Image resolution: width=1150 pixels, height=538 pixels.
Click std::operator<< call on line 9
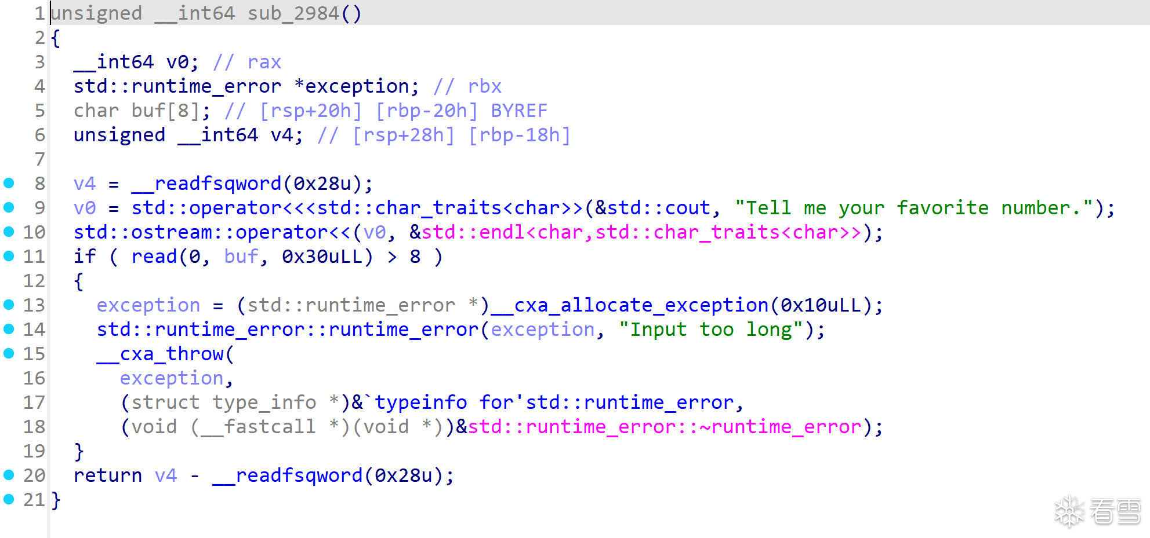(357, 208)
